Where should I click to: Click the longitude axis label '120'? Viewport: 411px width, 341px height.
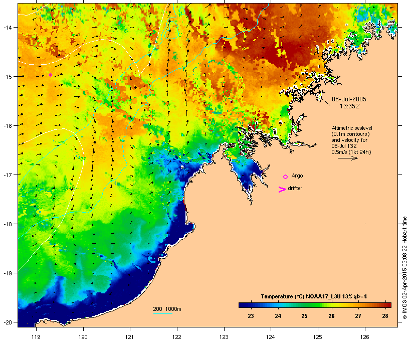(83, 337)
